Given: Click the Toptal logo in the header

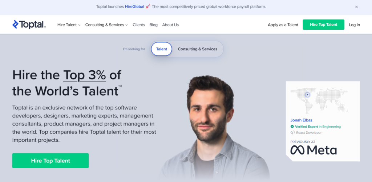Looking at the screenshot, I should (29, 25).
